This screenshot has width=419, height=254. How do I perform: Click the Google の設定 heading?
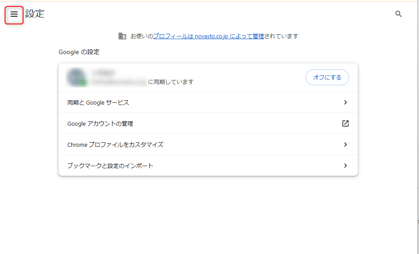coord(79,52)
